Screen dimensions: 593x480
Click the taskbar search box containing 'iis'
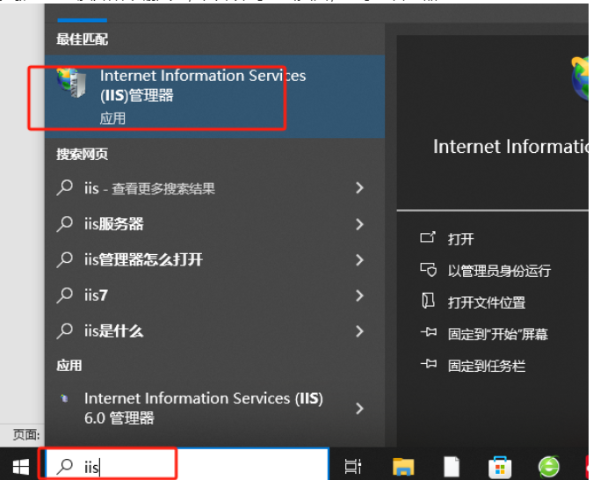(187, 463)
